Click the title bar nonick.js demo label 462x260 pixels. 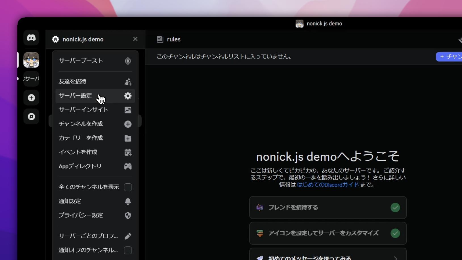pyautogui.click(x=324, y=24)
